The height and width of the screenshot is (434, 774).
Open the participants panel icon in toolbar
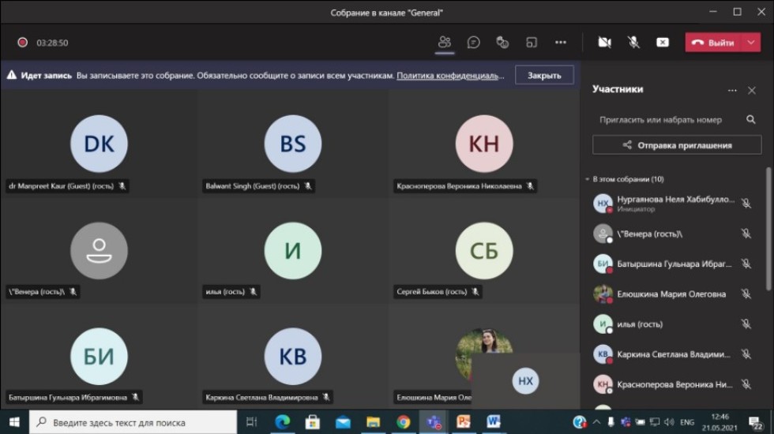tap(445, 43)
